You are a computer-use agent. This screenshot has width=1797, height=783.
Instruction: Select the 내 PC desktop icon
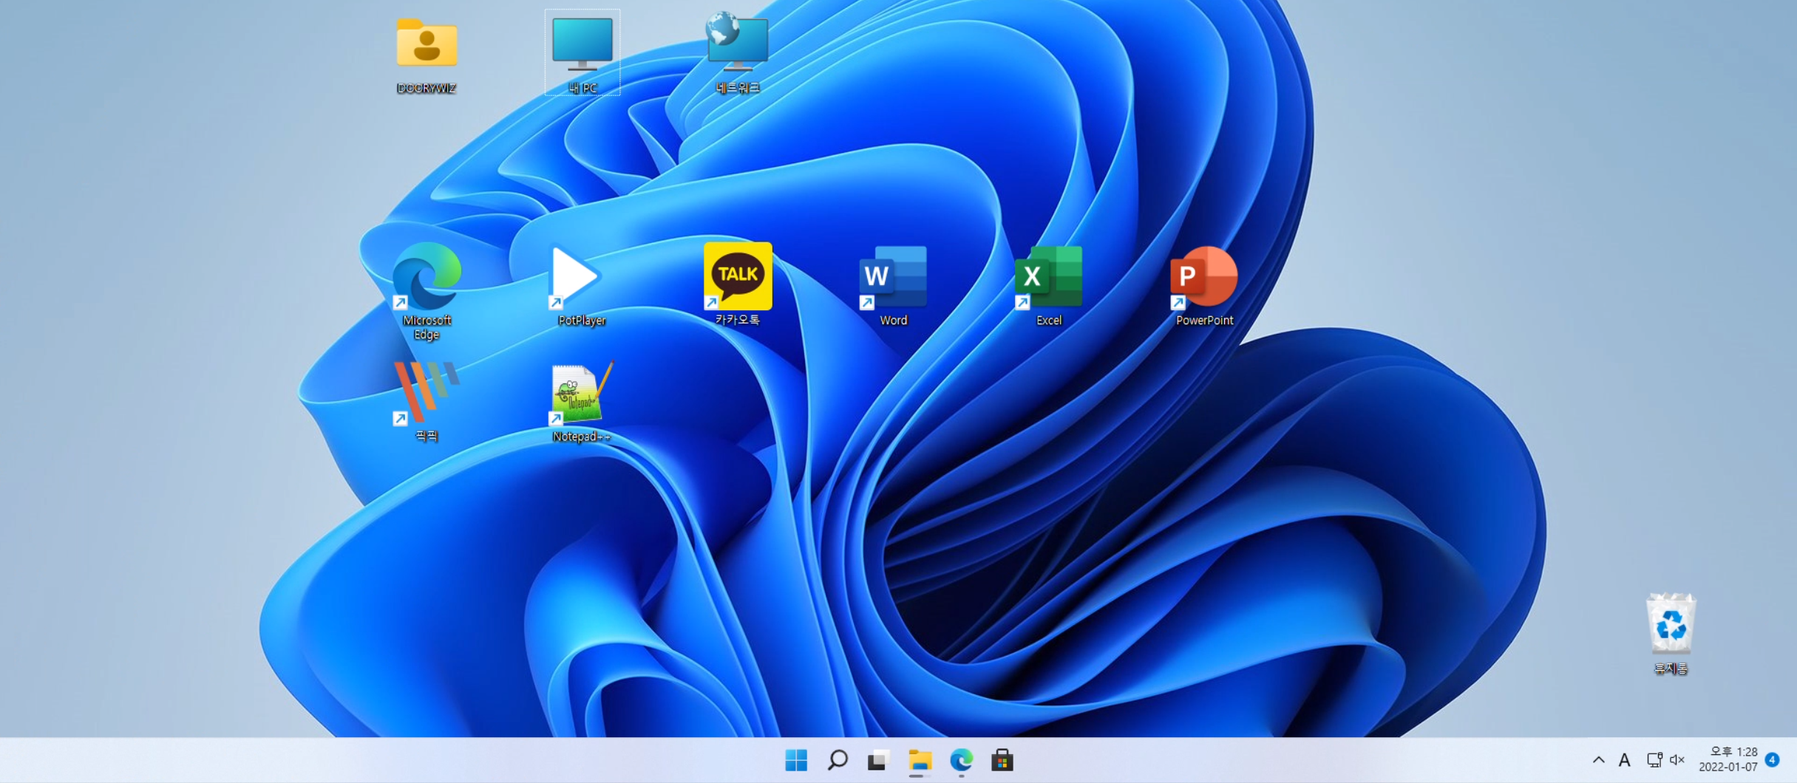582,54
